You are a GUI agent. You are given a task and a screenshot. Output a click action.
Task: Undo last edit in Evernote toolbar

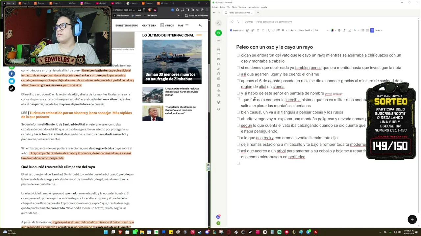(269, 30)
